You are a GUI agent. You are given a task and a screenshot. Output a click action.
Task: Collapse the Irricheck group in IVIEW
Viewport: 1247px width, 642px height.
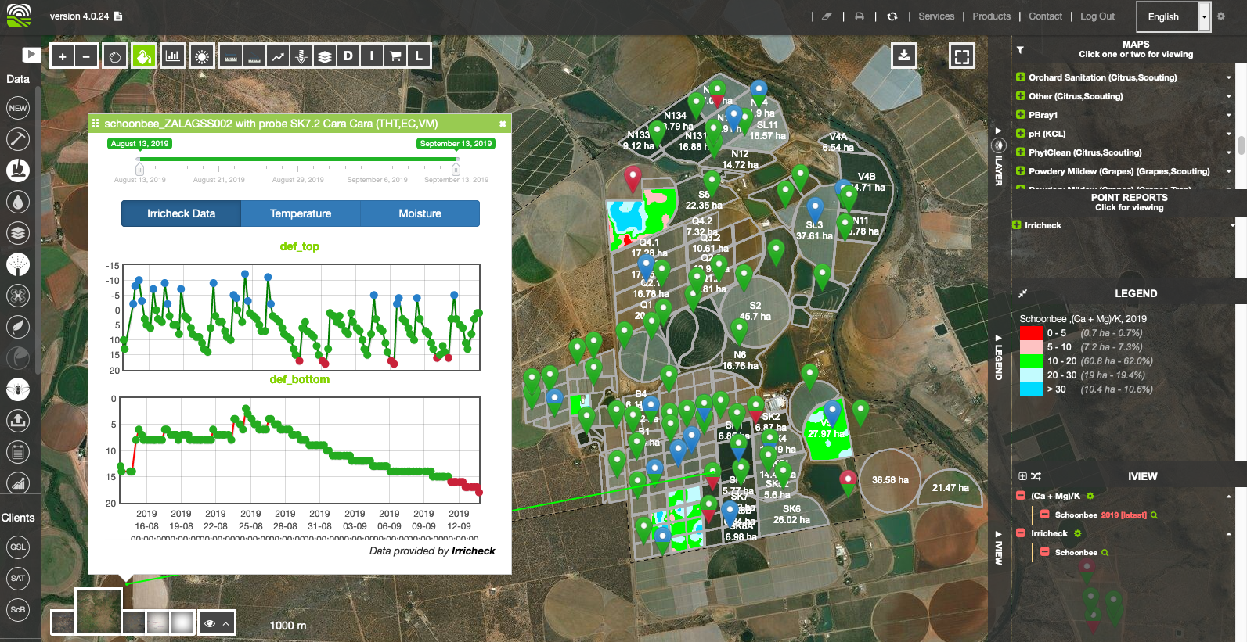click(x=1228, y=533)
